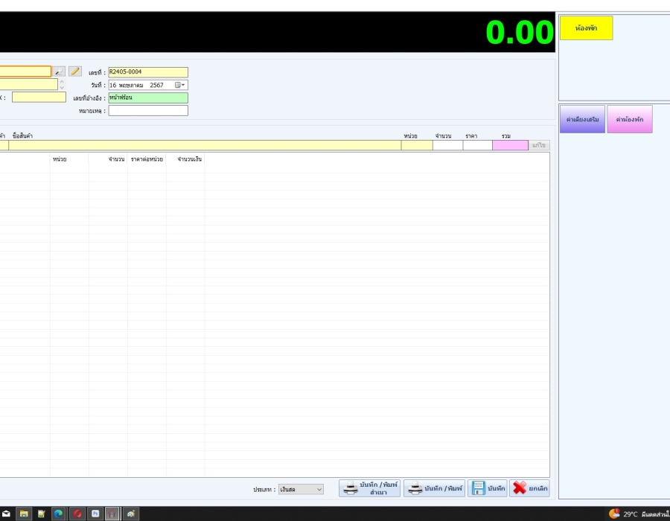Click the pink รวม total field
The width and height of the screenshot is (670, 521).
510,145
